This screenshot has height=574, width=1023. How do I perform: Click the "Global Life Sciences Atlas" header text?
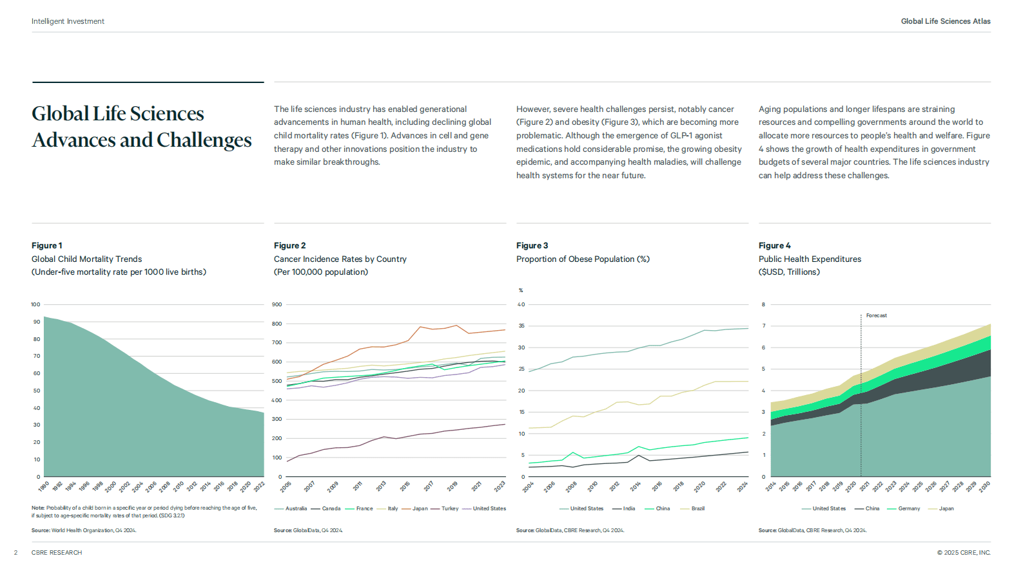946,21
